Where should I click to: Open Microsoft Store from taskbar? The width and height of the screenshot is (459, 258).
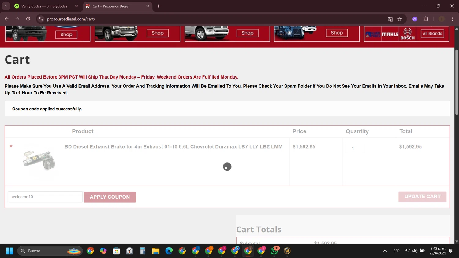point(116,251)
